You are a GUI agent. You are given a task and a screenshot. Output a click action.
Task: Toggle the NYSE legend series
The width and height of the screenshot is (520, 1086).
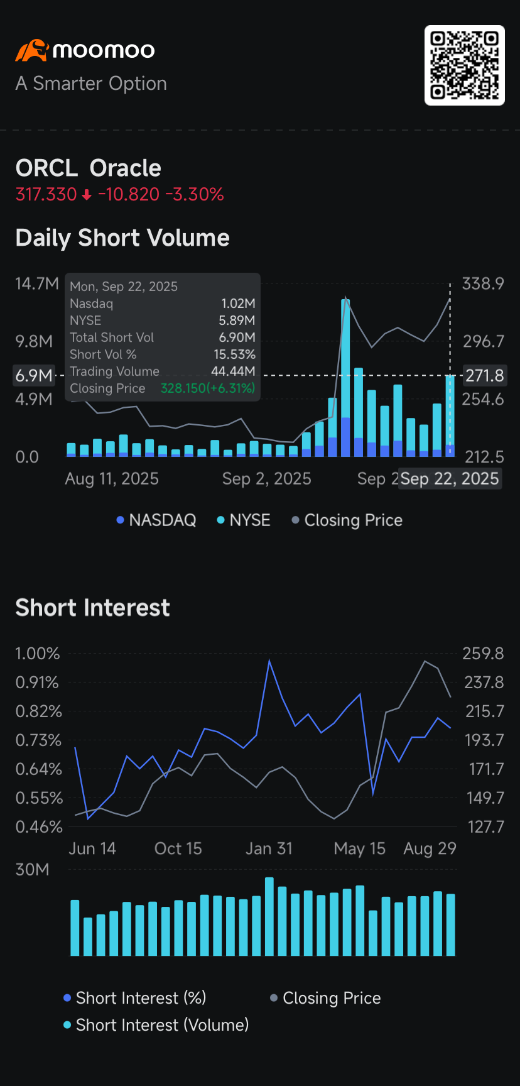pyautogui.click(x=244, y=520)
